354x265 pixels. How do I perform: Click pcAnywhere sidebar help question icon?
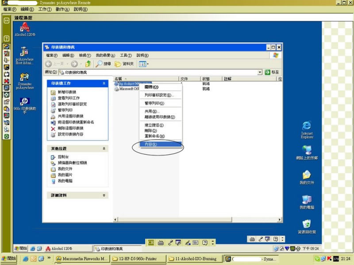pyautogui.click(x=7, y=38)
